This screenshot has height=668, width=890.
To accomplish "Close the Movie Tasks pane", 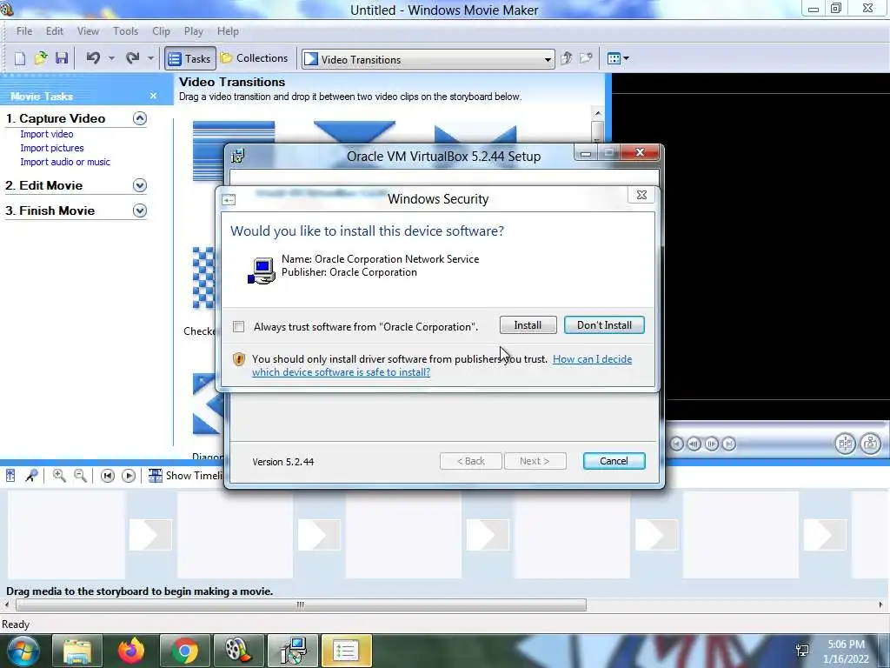I will pyautogui.click(x=153, y=96).
